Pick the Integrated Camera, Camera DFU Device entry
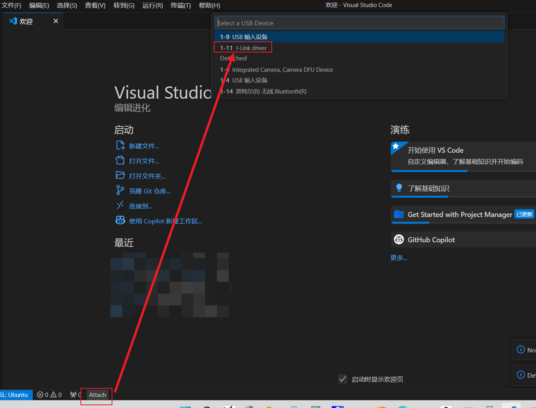This screenshot has height=408, width=536. click(x=359, y=69)
